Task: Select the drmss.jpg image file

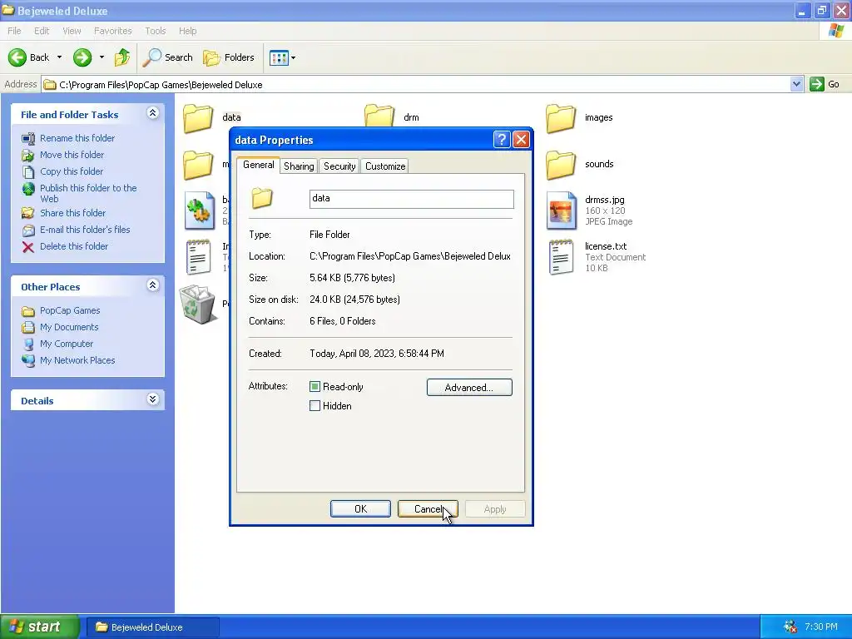Action: click(562, 211)
